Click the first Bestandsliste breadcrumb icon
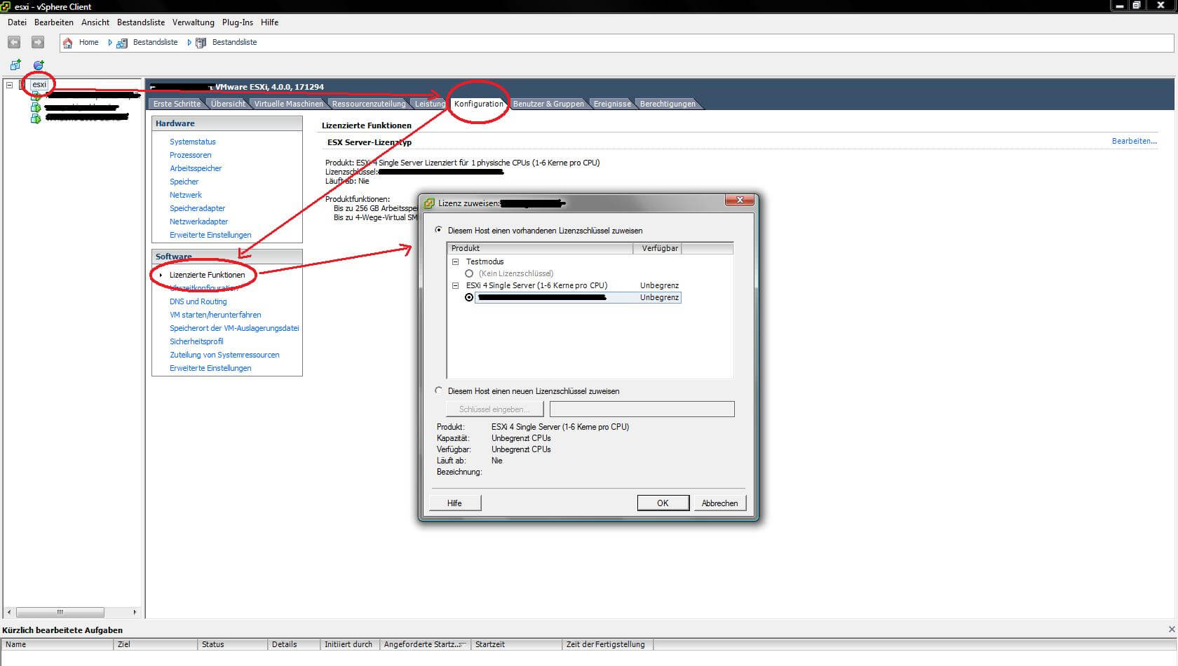 [x=122, y=43]
